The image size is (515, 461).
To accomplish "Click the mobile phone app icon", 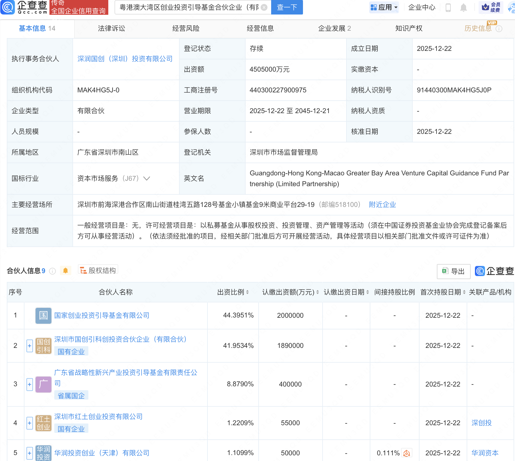I will pyautogui.click(x=448, y=7).
